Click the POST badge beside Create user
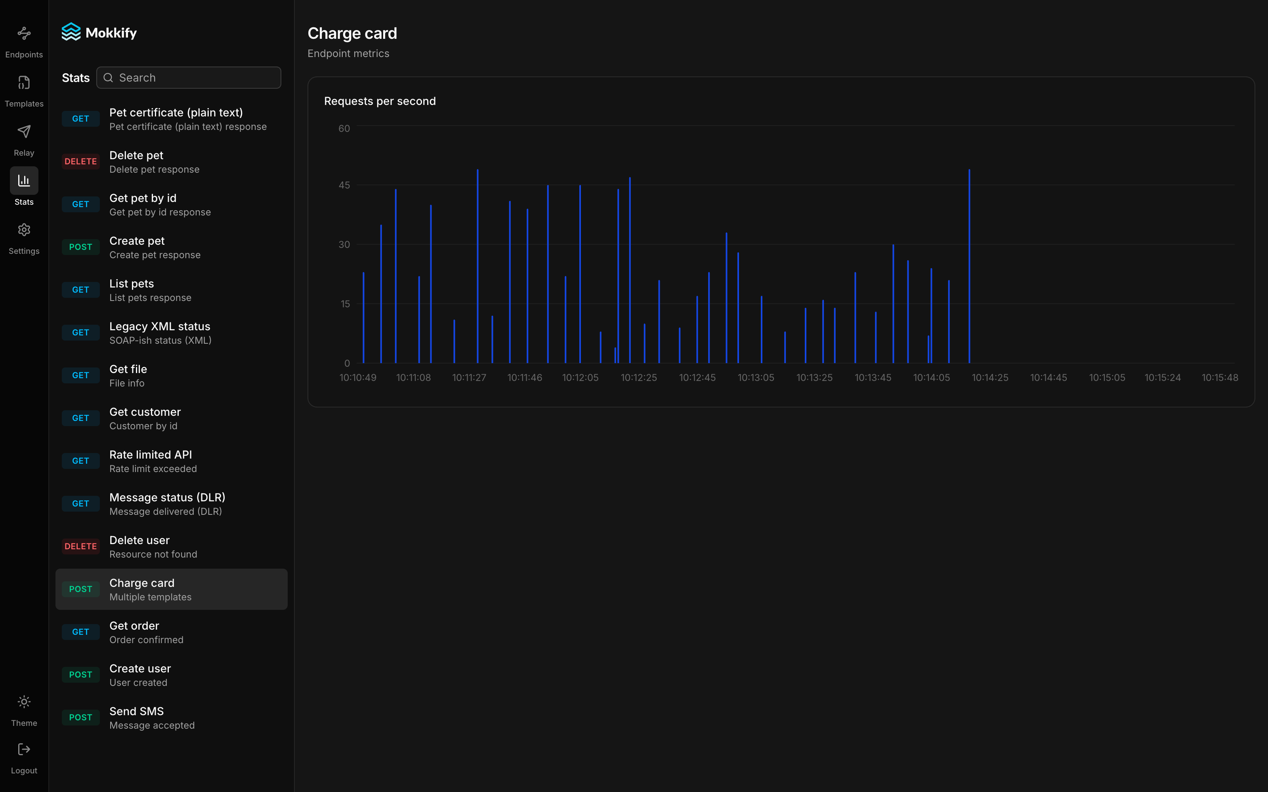The image size is (1268, 792). (81, 675)
